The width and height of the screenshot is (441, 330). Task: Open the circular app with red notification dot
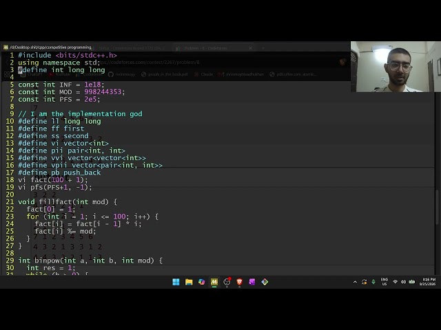227,282
